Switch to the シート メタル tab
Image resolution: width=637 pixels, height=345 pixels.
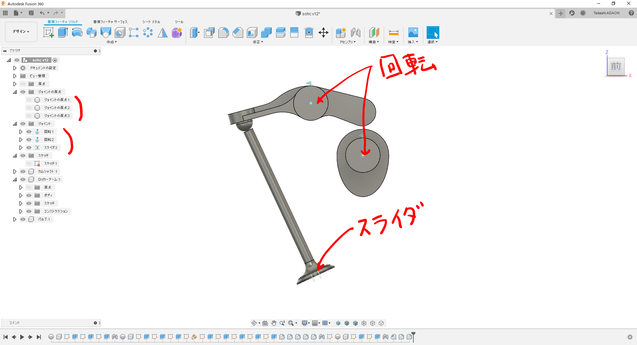pyautogui.click(x=151, y=22)
